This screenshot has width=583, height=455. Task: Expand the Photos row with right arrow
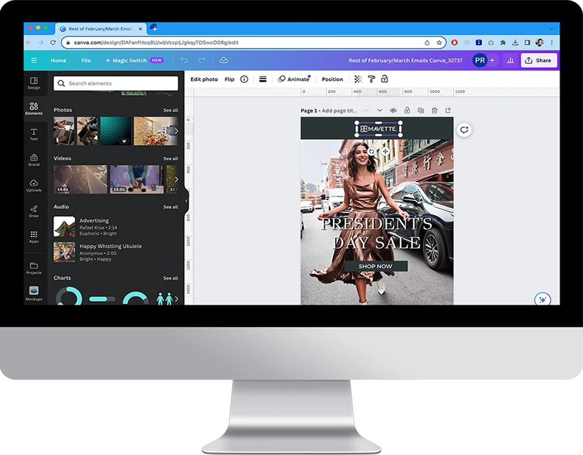pos(176,131)
